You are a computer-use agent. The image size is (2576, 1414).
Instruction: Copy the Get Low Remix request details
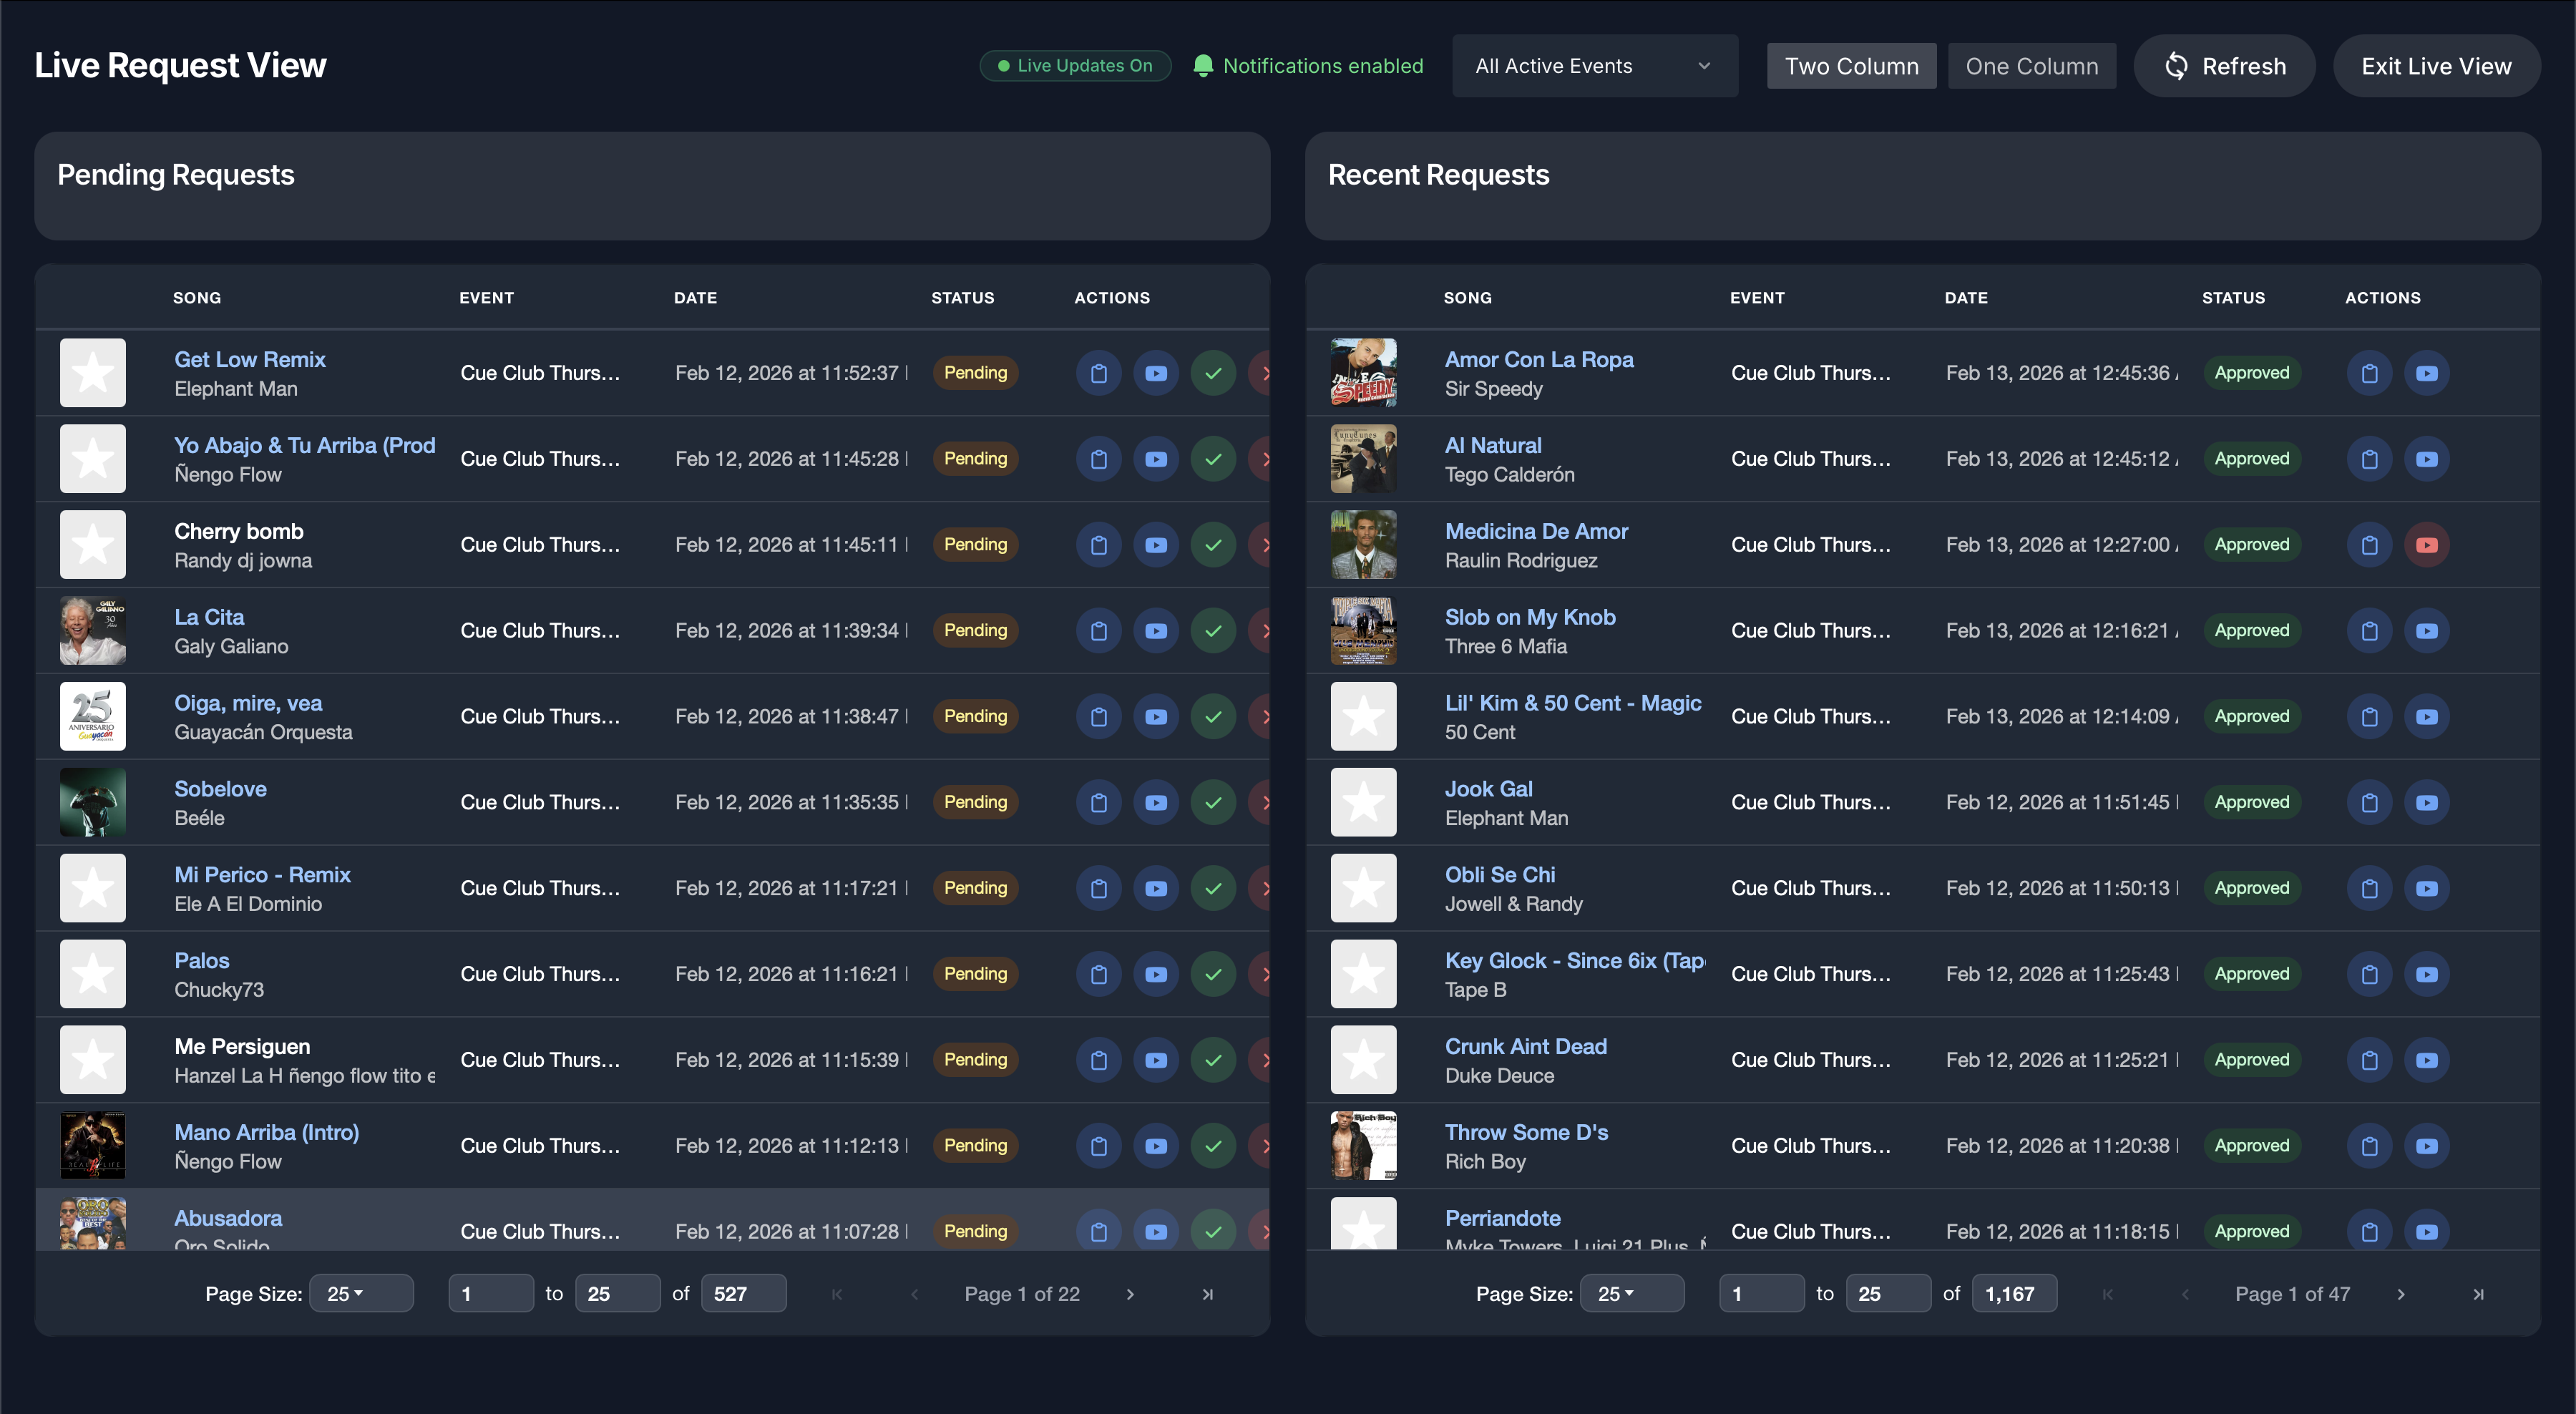click(1098, 372)
